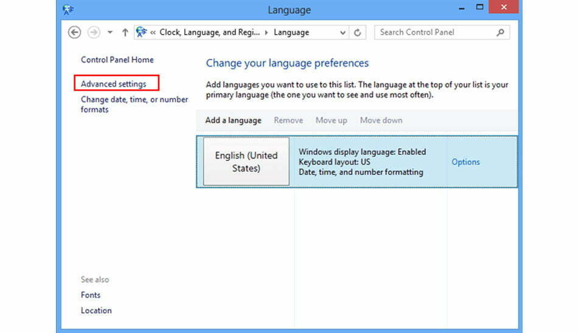This screenshot has height=333, width=578.
Task: Expand the breadcrumb arrow before Language
Action: click(266, 32)
